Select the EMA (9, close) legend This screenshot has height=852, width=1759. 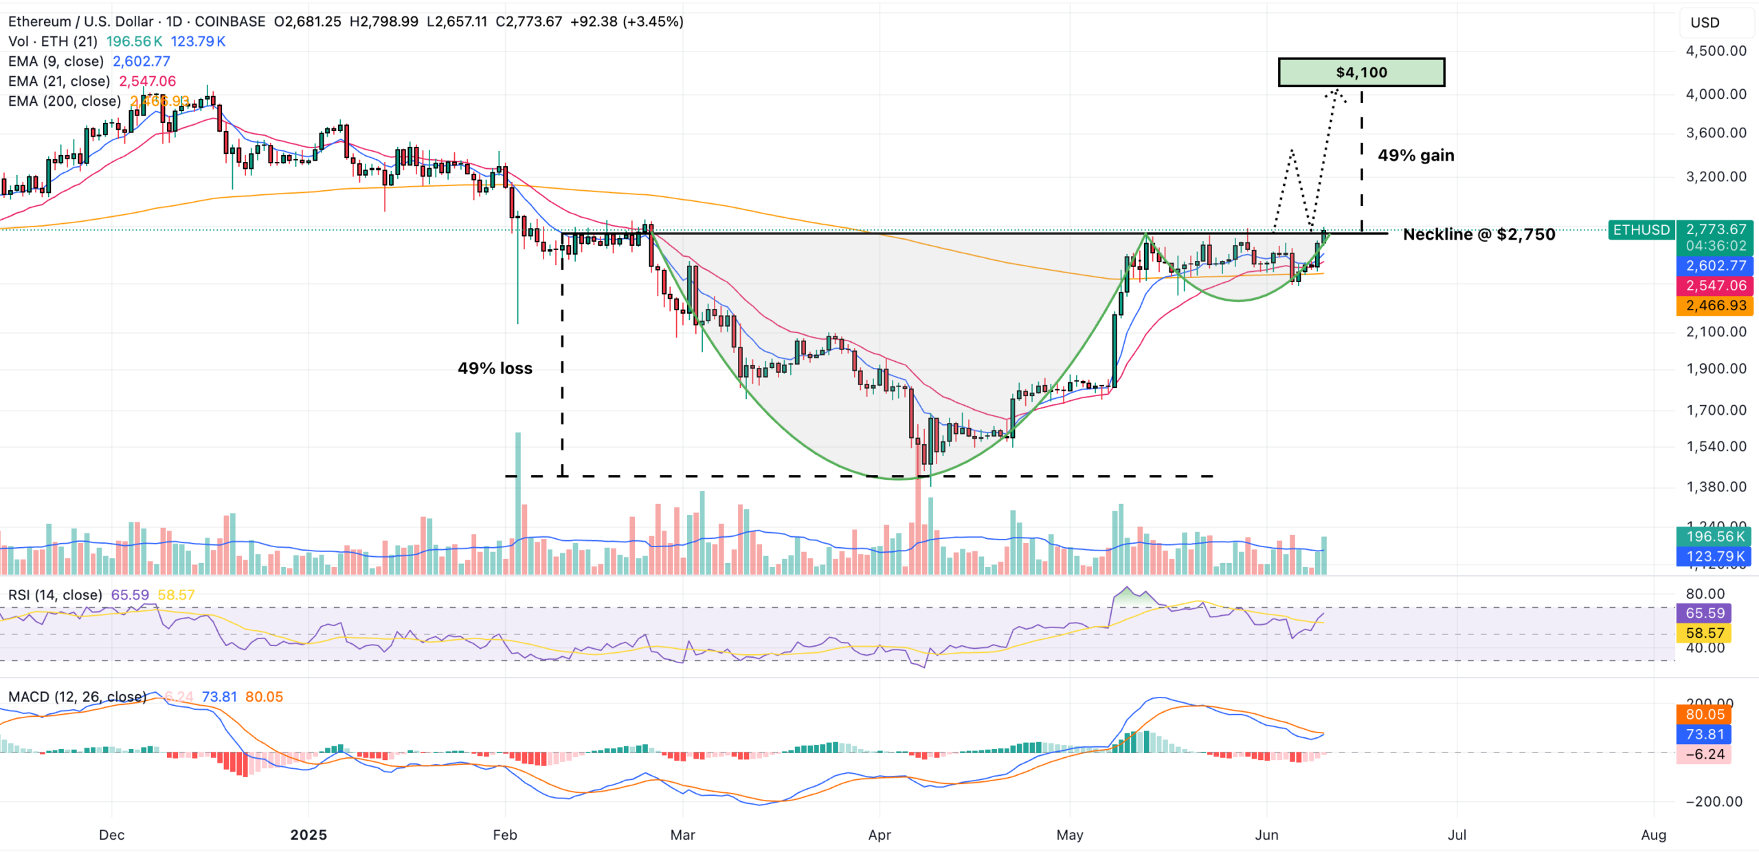point(56,61)
